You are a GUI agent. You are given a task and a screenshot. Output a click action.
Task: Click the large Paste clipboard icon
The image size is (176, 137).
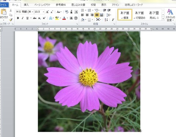pos(4,12)
